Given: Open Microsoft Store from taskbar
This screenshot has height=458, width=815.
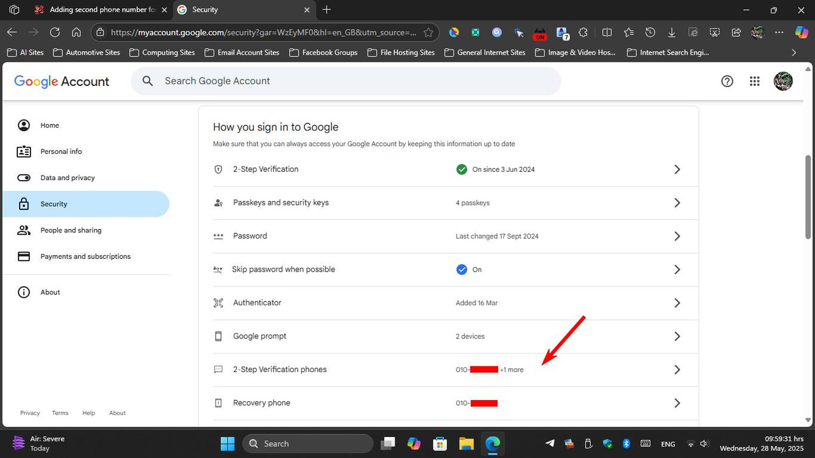Looking at the screenshot, I should click(x=439, y=443).
